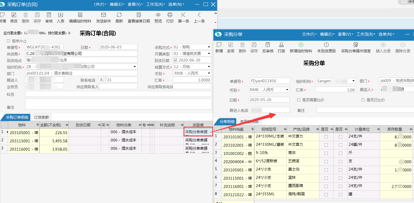This screenshot has width=414, height=203.
Task: Open 币别 dropdown in 采购分单 window
Action: click(x=287, y=90)
